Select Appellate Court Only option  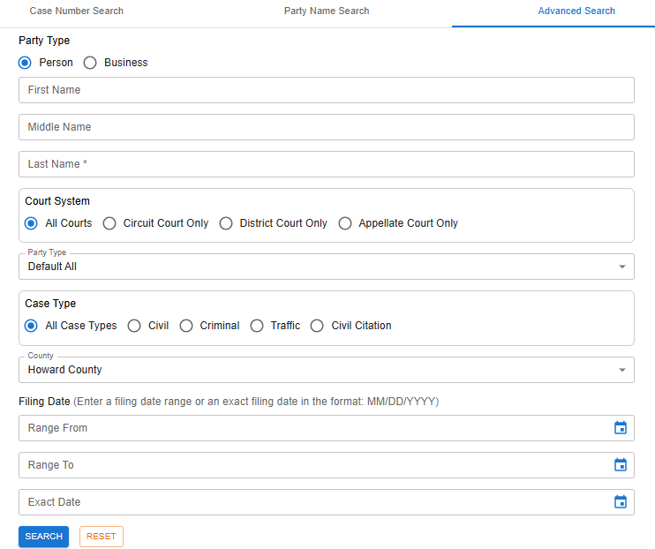(x=345, y=223)
